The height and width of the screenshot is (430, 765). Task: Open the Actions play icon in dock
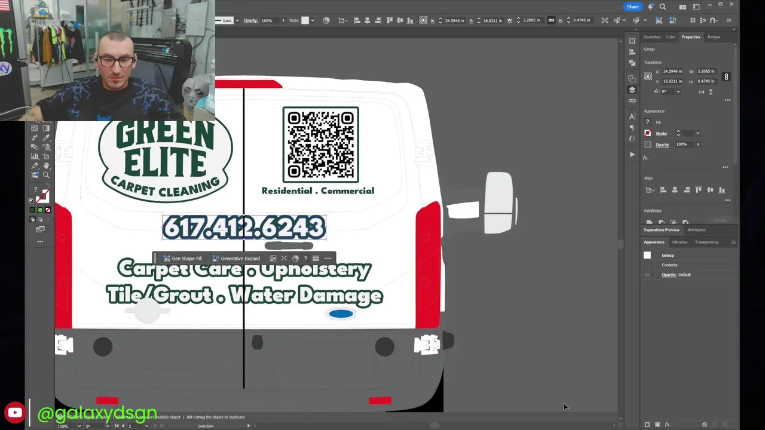632,154
